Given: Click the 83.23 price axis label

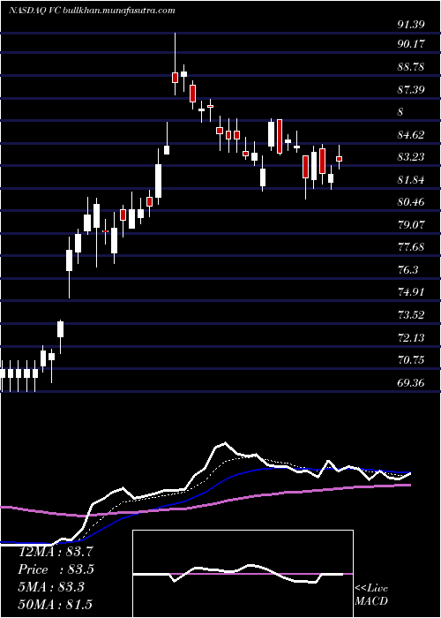Looking at the screenshot, I should (411, 157).
